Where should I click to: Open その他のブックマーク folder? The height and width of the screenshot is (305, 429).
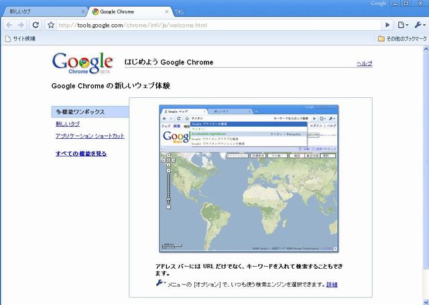point(402,39)
